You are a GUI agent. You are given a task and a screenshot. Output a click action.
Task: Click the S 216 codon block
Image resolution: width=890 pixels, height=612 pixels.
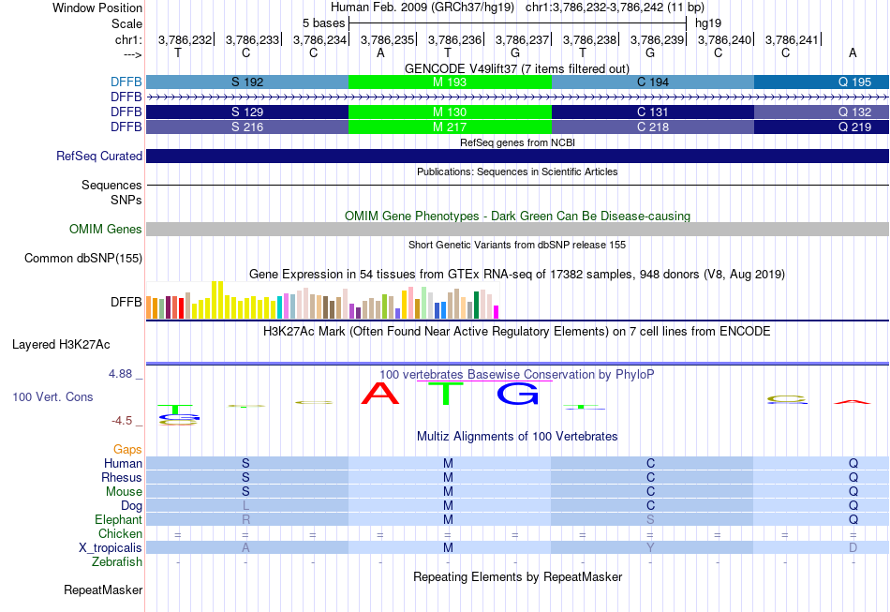pyautogui.click(x=247, y=127)
